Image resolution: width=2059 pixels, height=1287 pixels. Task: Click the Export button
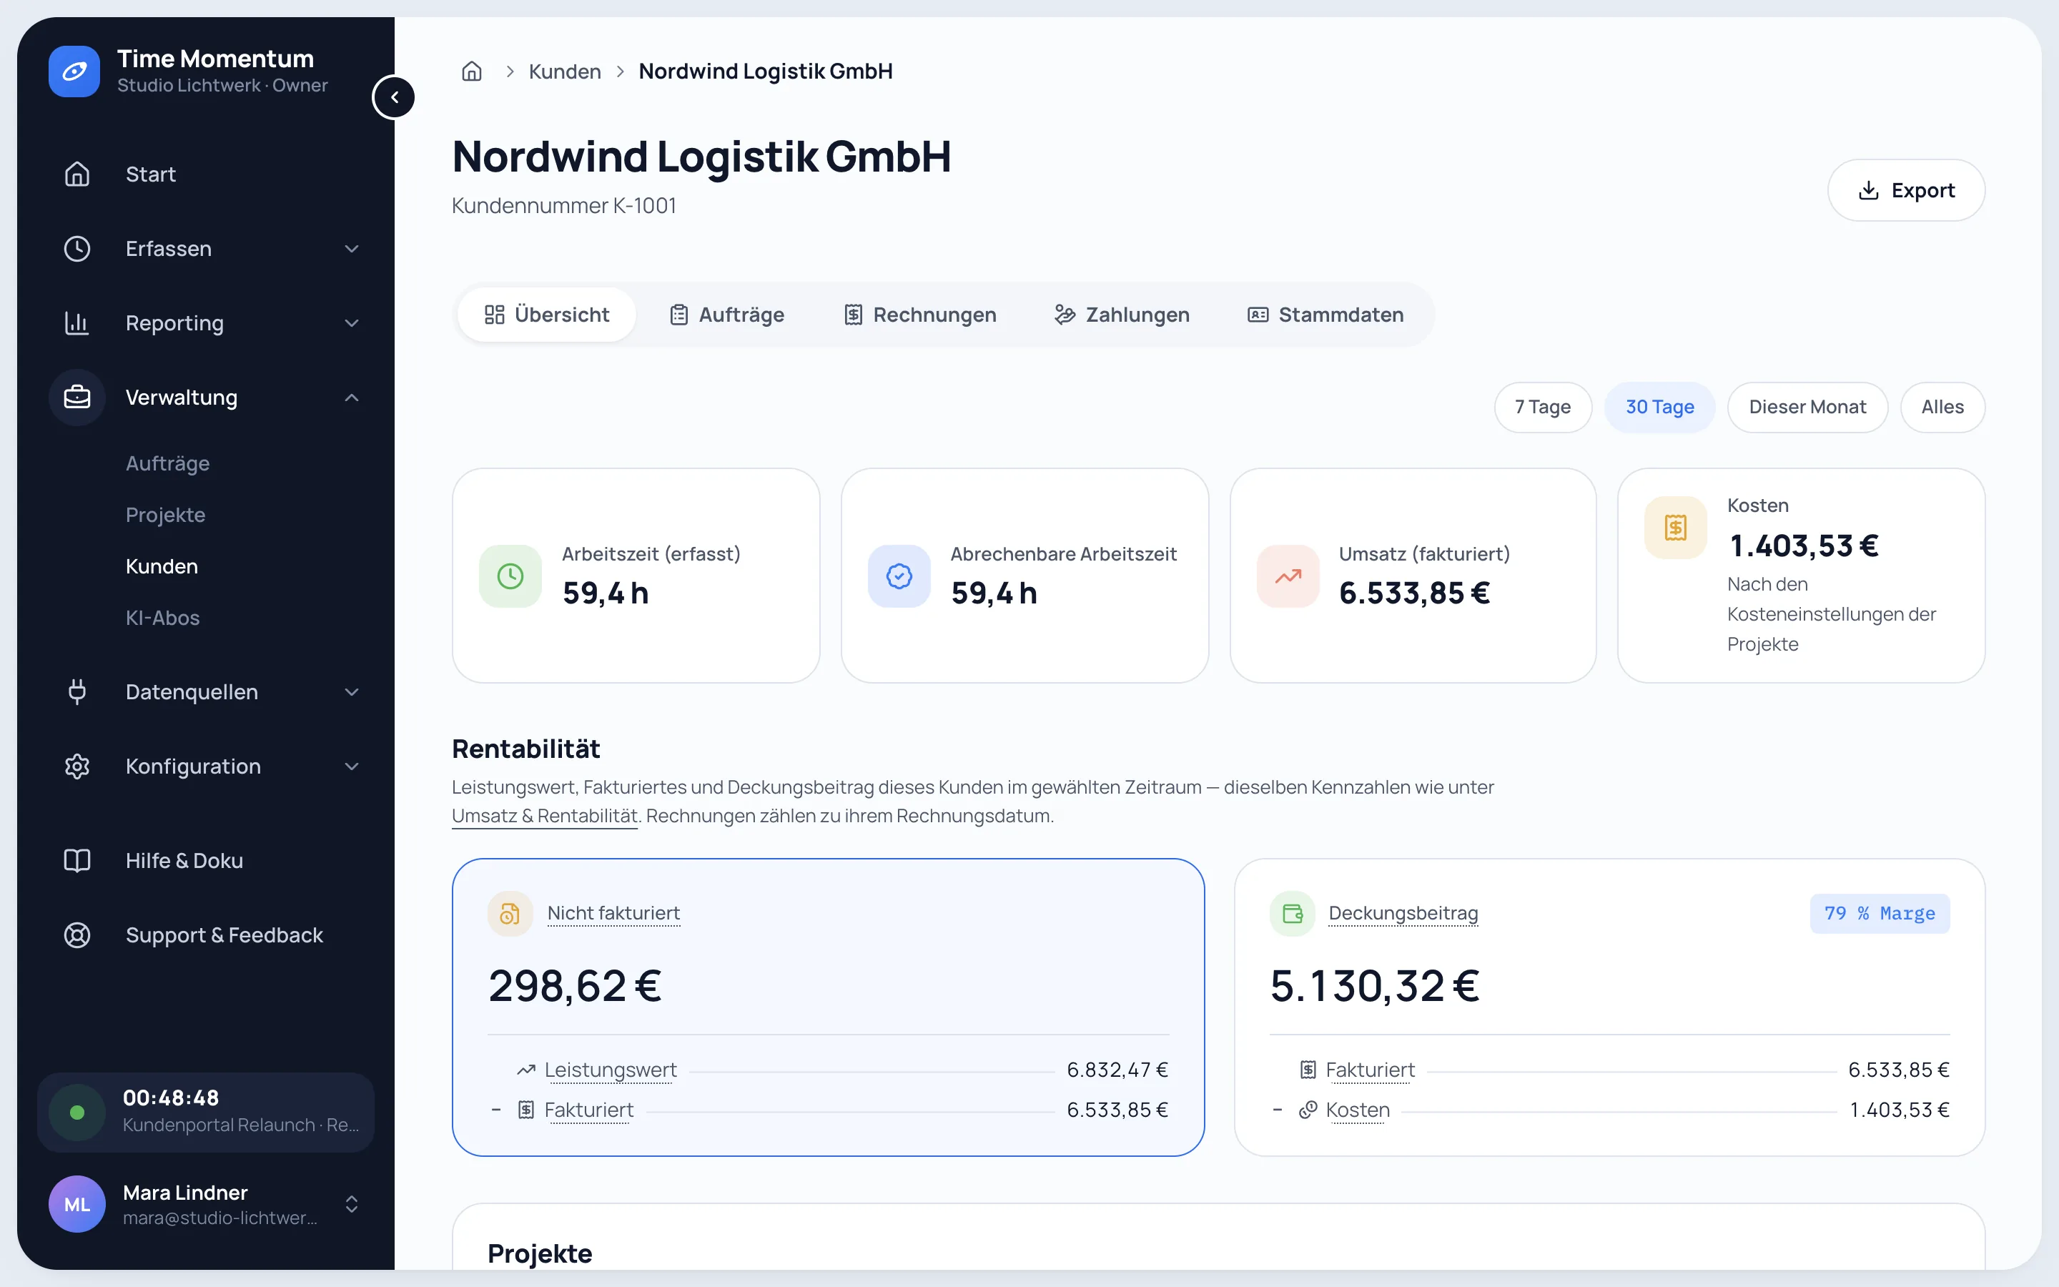pos(1906,189)
